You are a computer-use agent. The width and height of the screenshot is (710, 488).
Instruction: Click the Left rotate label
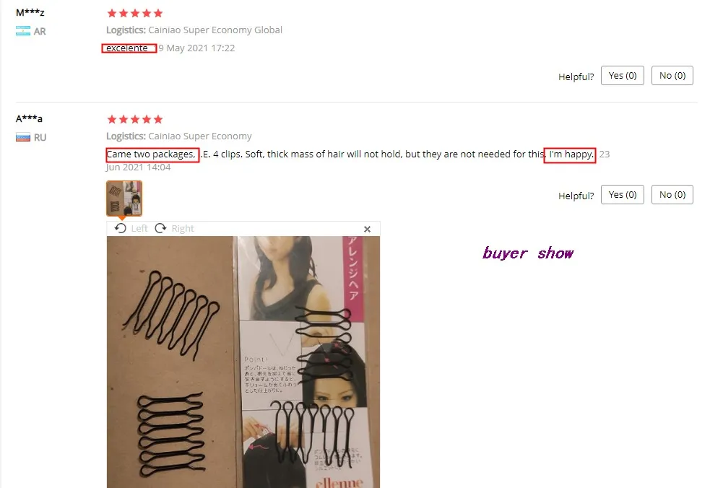pyautogui.click(x=139, y=229)
